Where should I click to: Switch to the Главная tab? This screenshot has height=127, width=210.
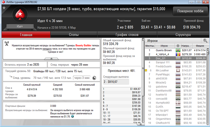click(26, 35)
